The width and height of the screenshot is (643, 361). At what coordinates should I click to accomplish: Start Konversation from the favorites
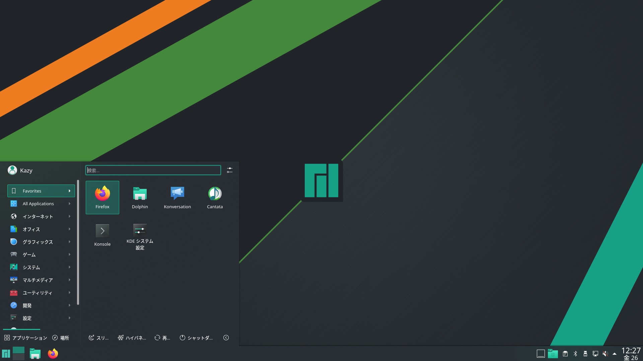[177, 197]
